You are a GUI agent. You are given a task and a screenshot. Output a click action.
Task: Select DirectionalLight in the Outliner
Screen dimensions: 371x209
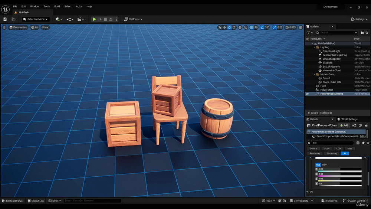331,51
